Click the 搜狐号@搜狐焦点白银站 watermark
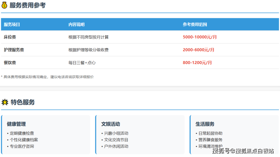 pyautogui.click(x=243, y=151)
